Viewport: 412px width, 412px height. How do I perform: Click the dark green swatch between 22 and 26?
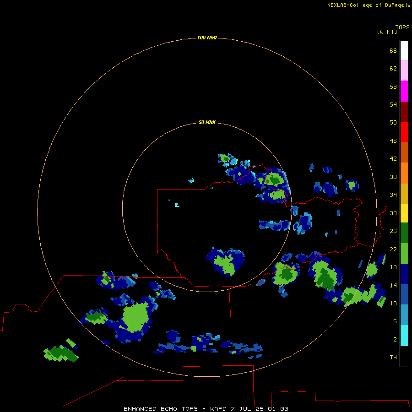coord(404,233)
